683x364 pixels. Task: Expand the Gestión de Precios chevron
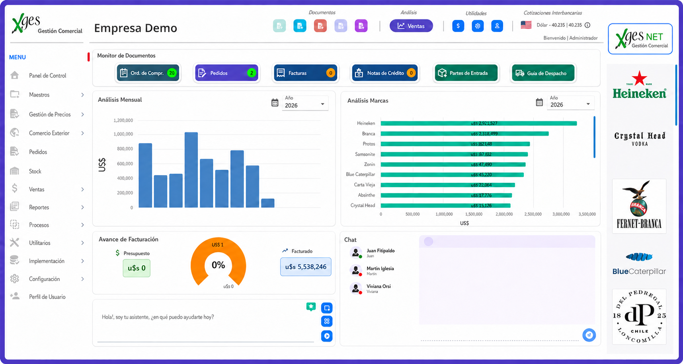point(82,114)
